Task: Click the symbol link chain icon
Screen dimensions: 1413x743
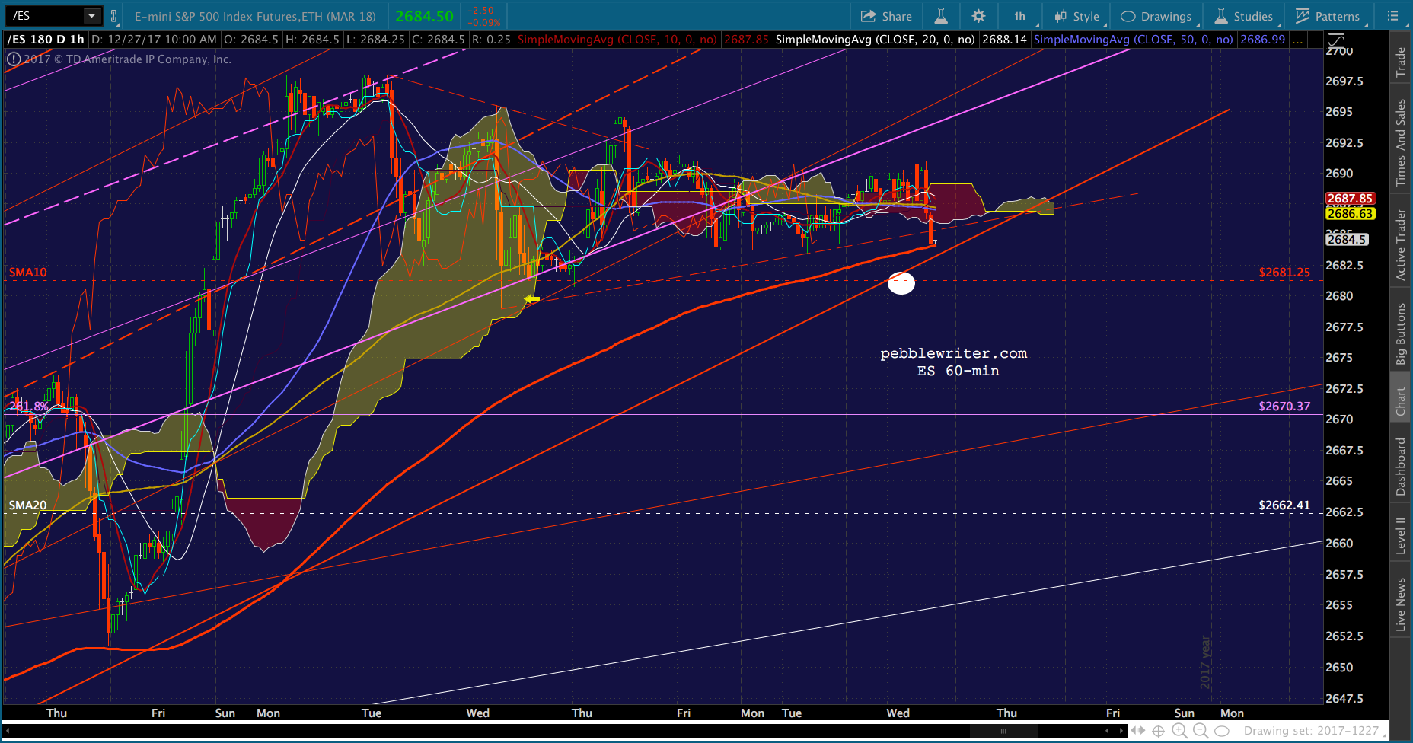Action: tap(113, 16)
